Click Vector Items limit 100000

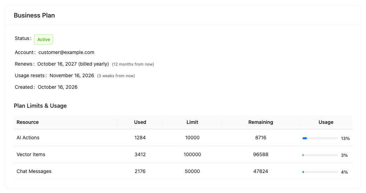(x=192, y=154)
